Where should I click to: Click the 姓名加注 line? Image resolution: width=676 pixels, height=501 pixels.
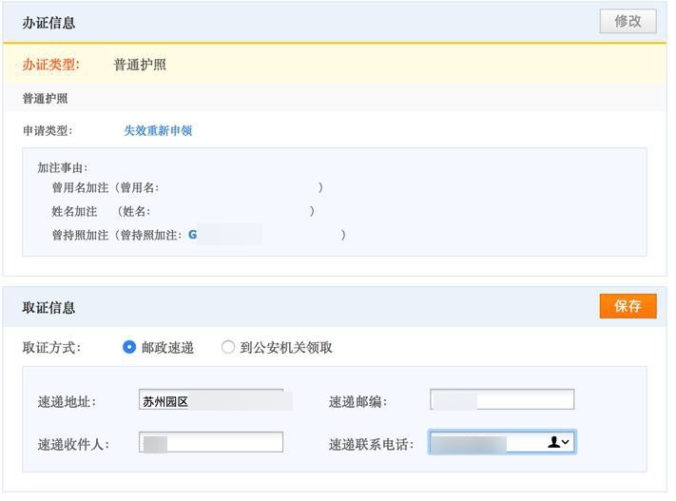(100, 211)
